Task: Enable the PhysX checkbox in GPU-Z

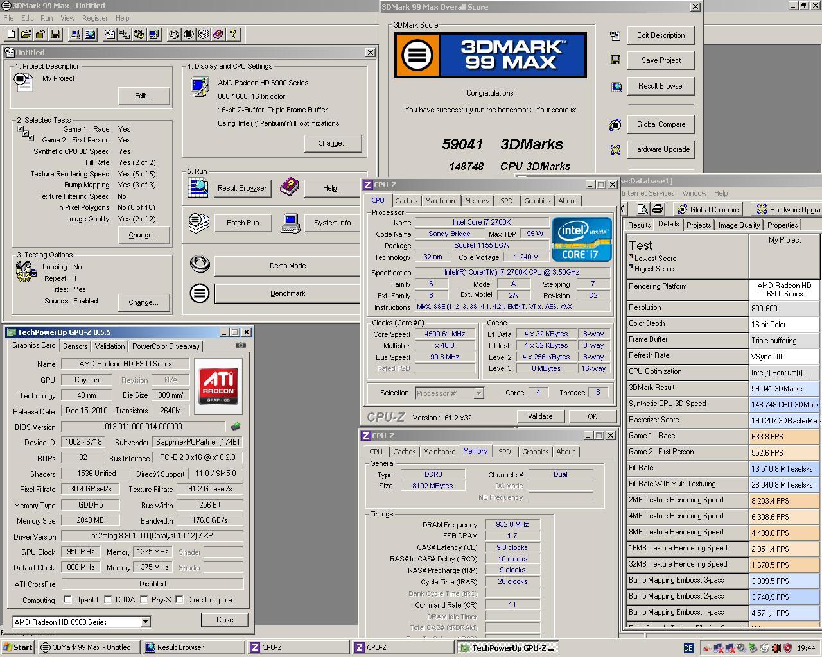Action: [144, 600]
